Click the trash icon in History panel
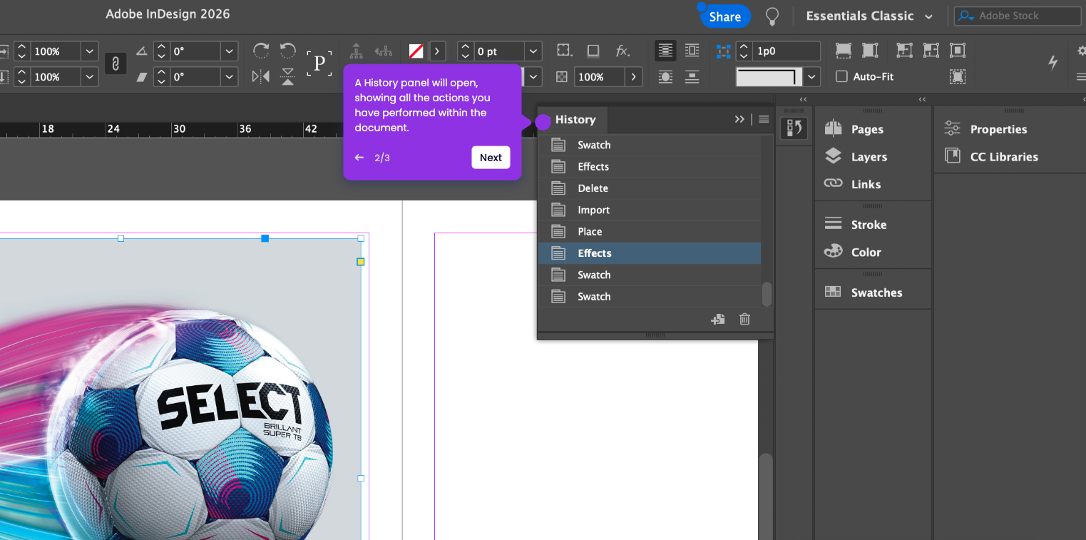The height and width of the screenshot is (540, 1086). pos(744,319)
